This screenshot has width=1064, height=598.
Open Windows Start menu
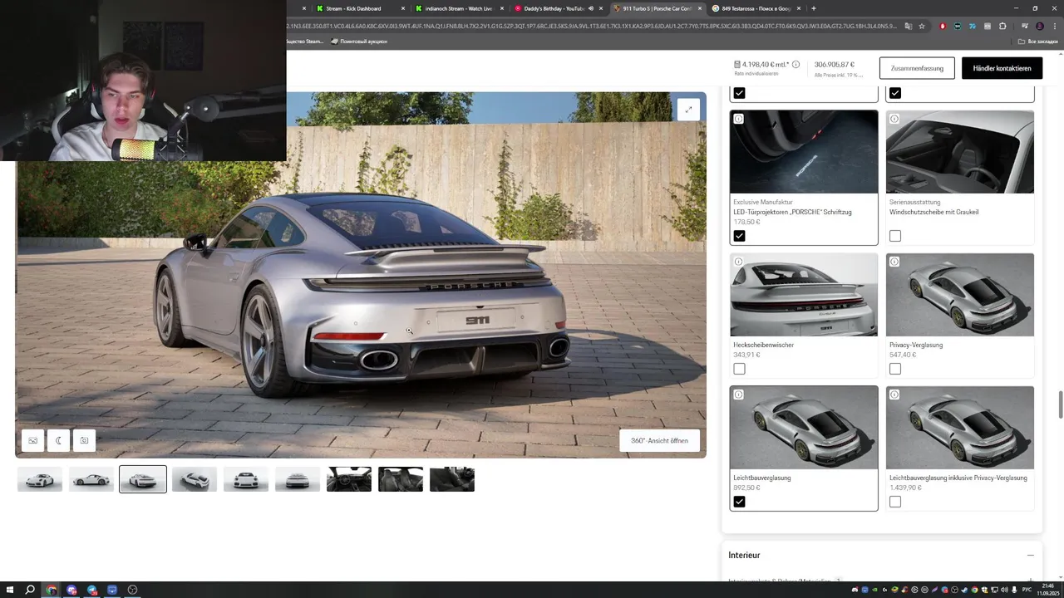9,590
